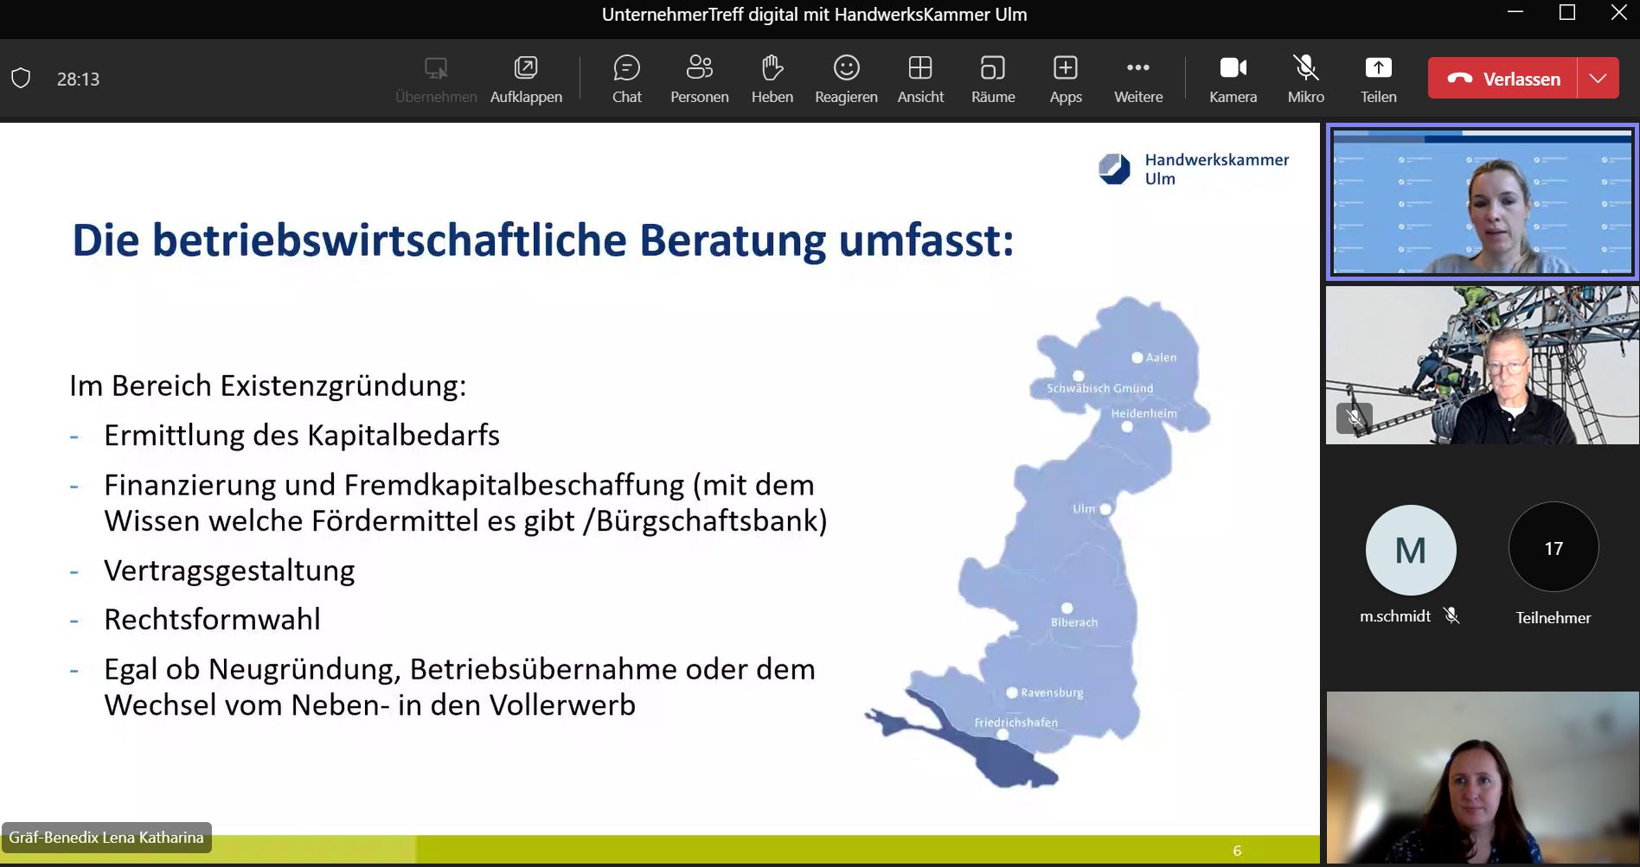Viewport: 1640px width, 867px height.
Task: Click the shield security icon
Action: pyautogui.click(x=21, y=79)
